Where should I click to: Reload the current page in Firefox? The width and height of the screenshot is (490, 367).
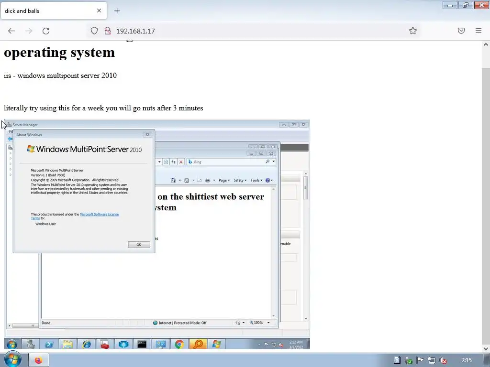tap(46, 31)
